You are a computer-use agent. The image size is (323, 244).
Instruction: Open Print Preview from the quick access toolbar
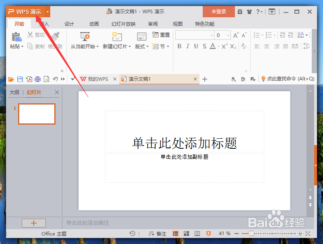click(x=46, y=79)
